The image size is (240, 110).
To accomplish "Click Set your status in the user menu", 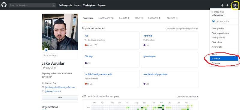I will pyautogui.click(x=223, y=21).
